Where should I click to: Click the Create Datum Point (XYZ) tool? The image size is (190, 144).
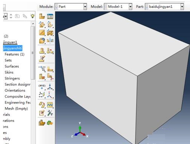[x=42, y=87]
